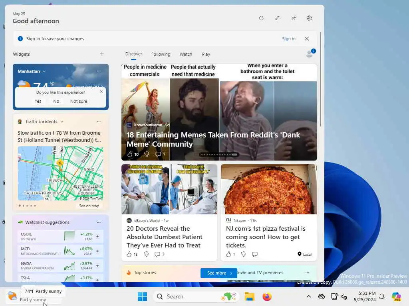Dislike the NJ.com pizza festival article
409x306 pixels.
(243, 254)
